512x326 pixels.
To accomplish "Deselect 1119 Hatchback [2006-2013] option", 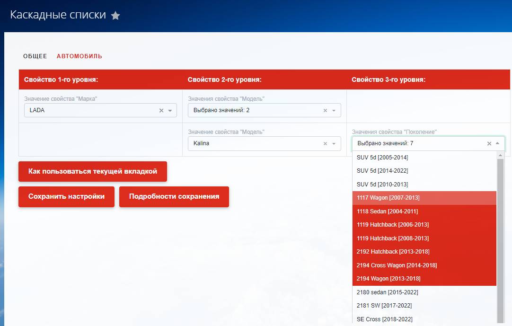I will (x=424, y=225).
